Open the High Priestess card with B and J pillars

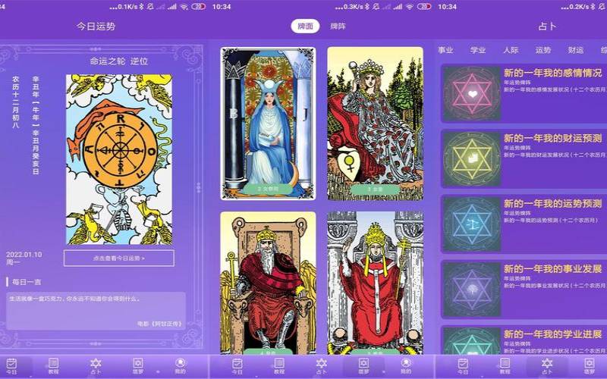pos(268,124)
